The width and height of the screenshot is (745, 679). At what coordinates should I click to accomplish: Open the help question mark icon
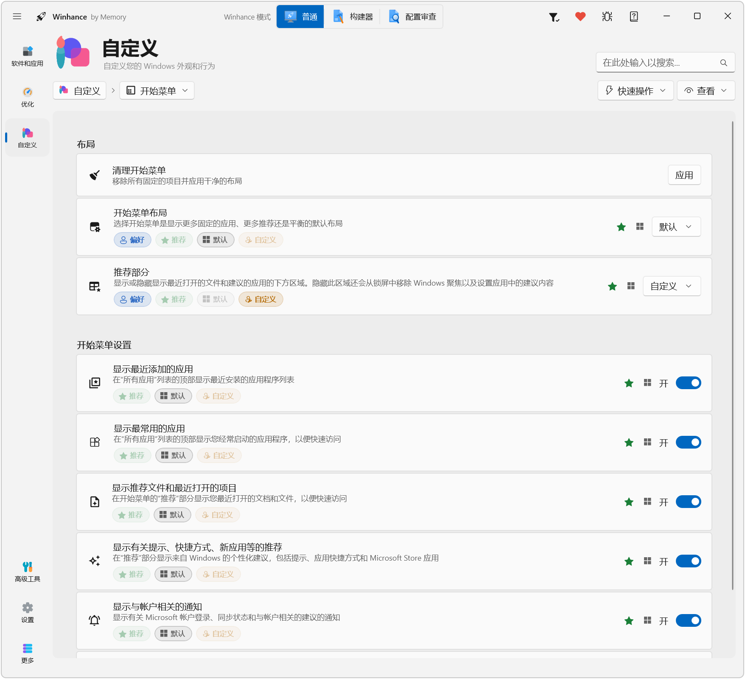point(634,17)
